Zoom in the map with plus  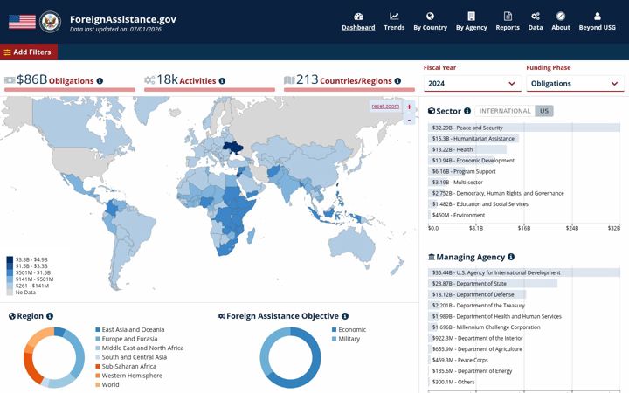click(409, 107)
